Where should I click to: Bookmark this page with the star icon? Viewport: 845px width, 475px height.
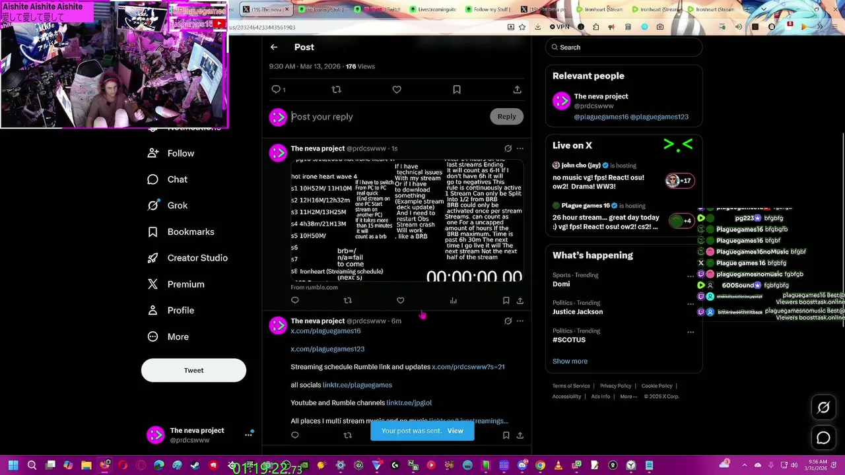point(522,27)
